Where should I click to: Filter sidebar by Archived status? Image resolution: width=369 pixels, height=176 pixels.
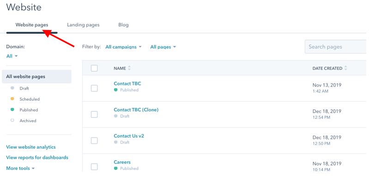(x=23, y=121)
